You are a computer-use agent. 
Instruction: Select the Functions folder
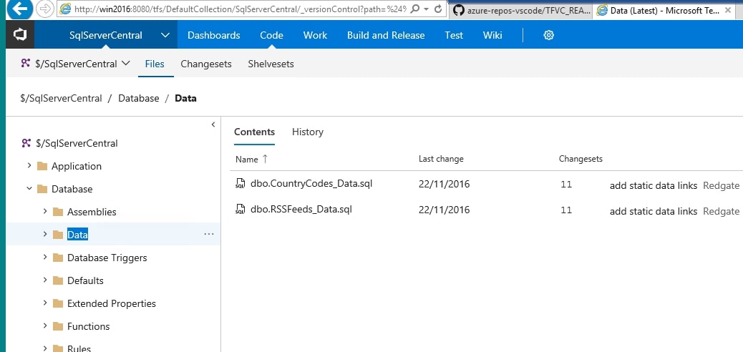coord(88,326)
